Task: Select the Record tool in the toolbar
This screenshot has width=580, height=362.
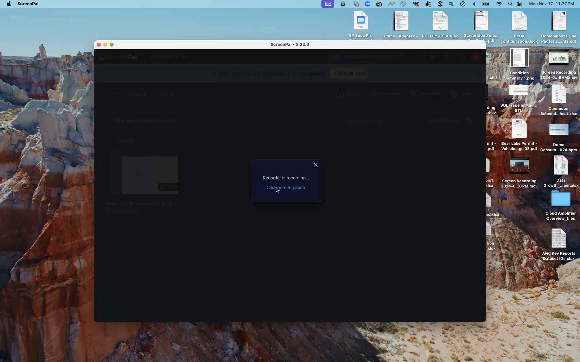Action: (x=348, y=94)
